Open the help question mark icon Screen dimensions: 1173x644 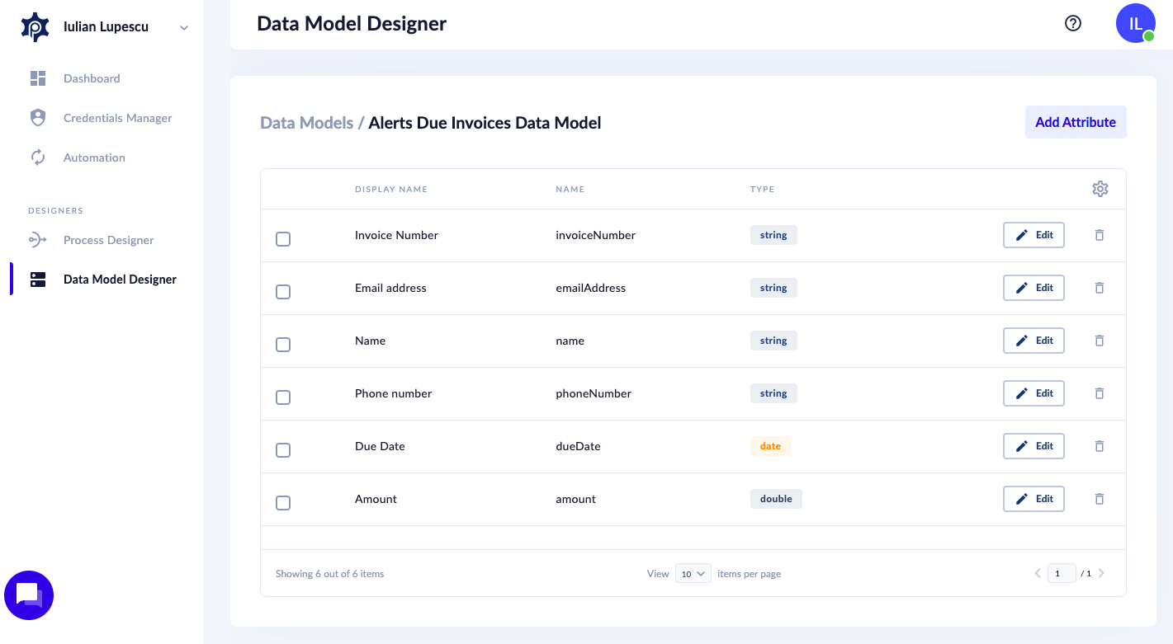(1073, 23)
